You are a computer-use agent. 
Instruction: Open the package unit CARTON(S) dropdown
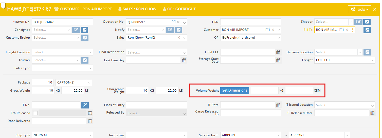point(89,82)
